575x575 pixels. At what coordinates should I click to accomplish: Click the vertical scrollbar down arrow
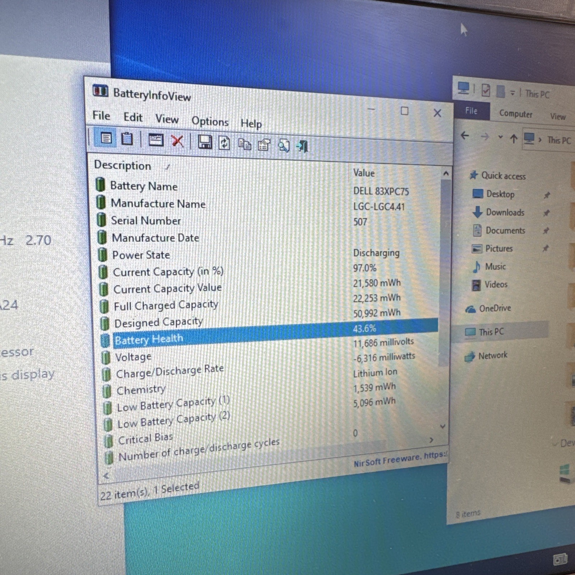pyautogui.click(x=443, y=426)
